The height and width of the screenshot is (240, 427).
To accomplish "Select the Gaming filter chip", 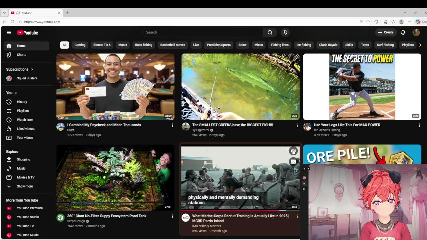I will pyautogui.click(x=80, y=45).
